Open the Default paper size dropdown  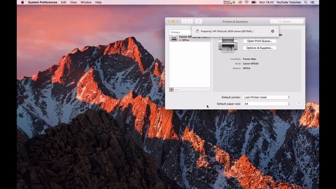[x=267, y=104]
